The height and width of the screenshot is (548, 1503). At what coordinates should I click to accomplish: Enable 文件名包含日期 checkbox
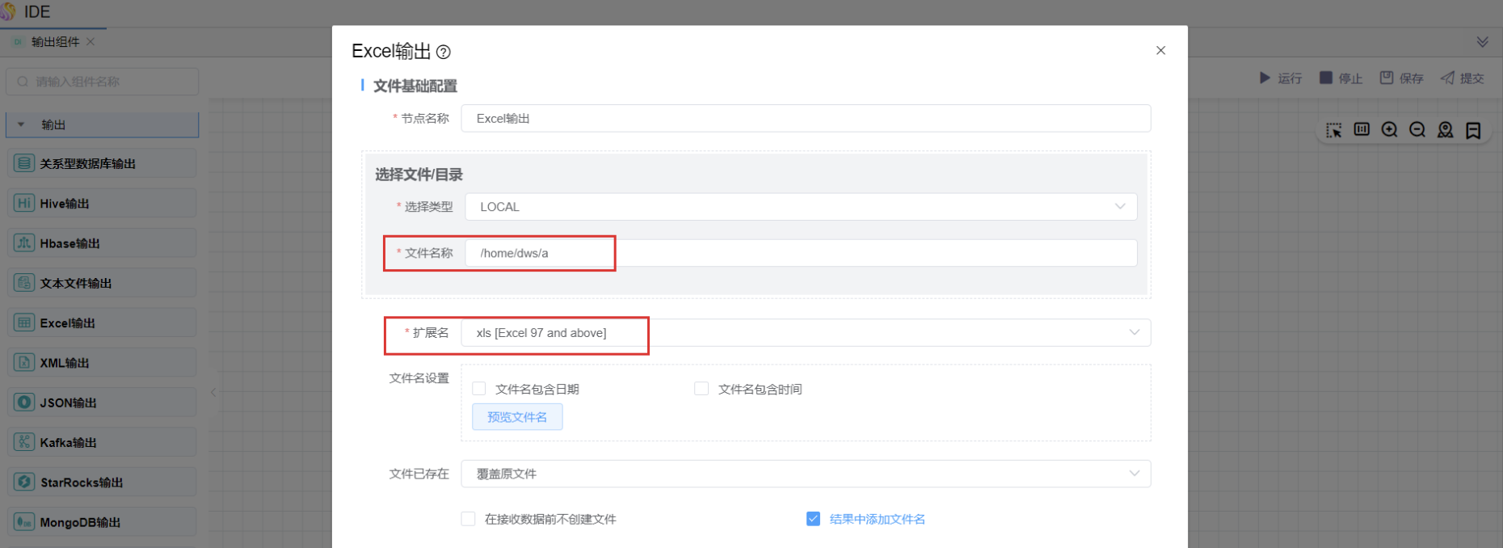pyautogui.click(x=479, y=389)
